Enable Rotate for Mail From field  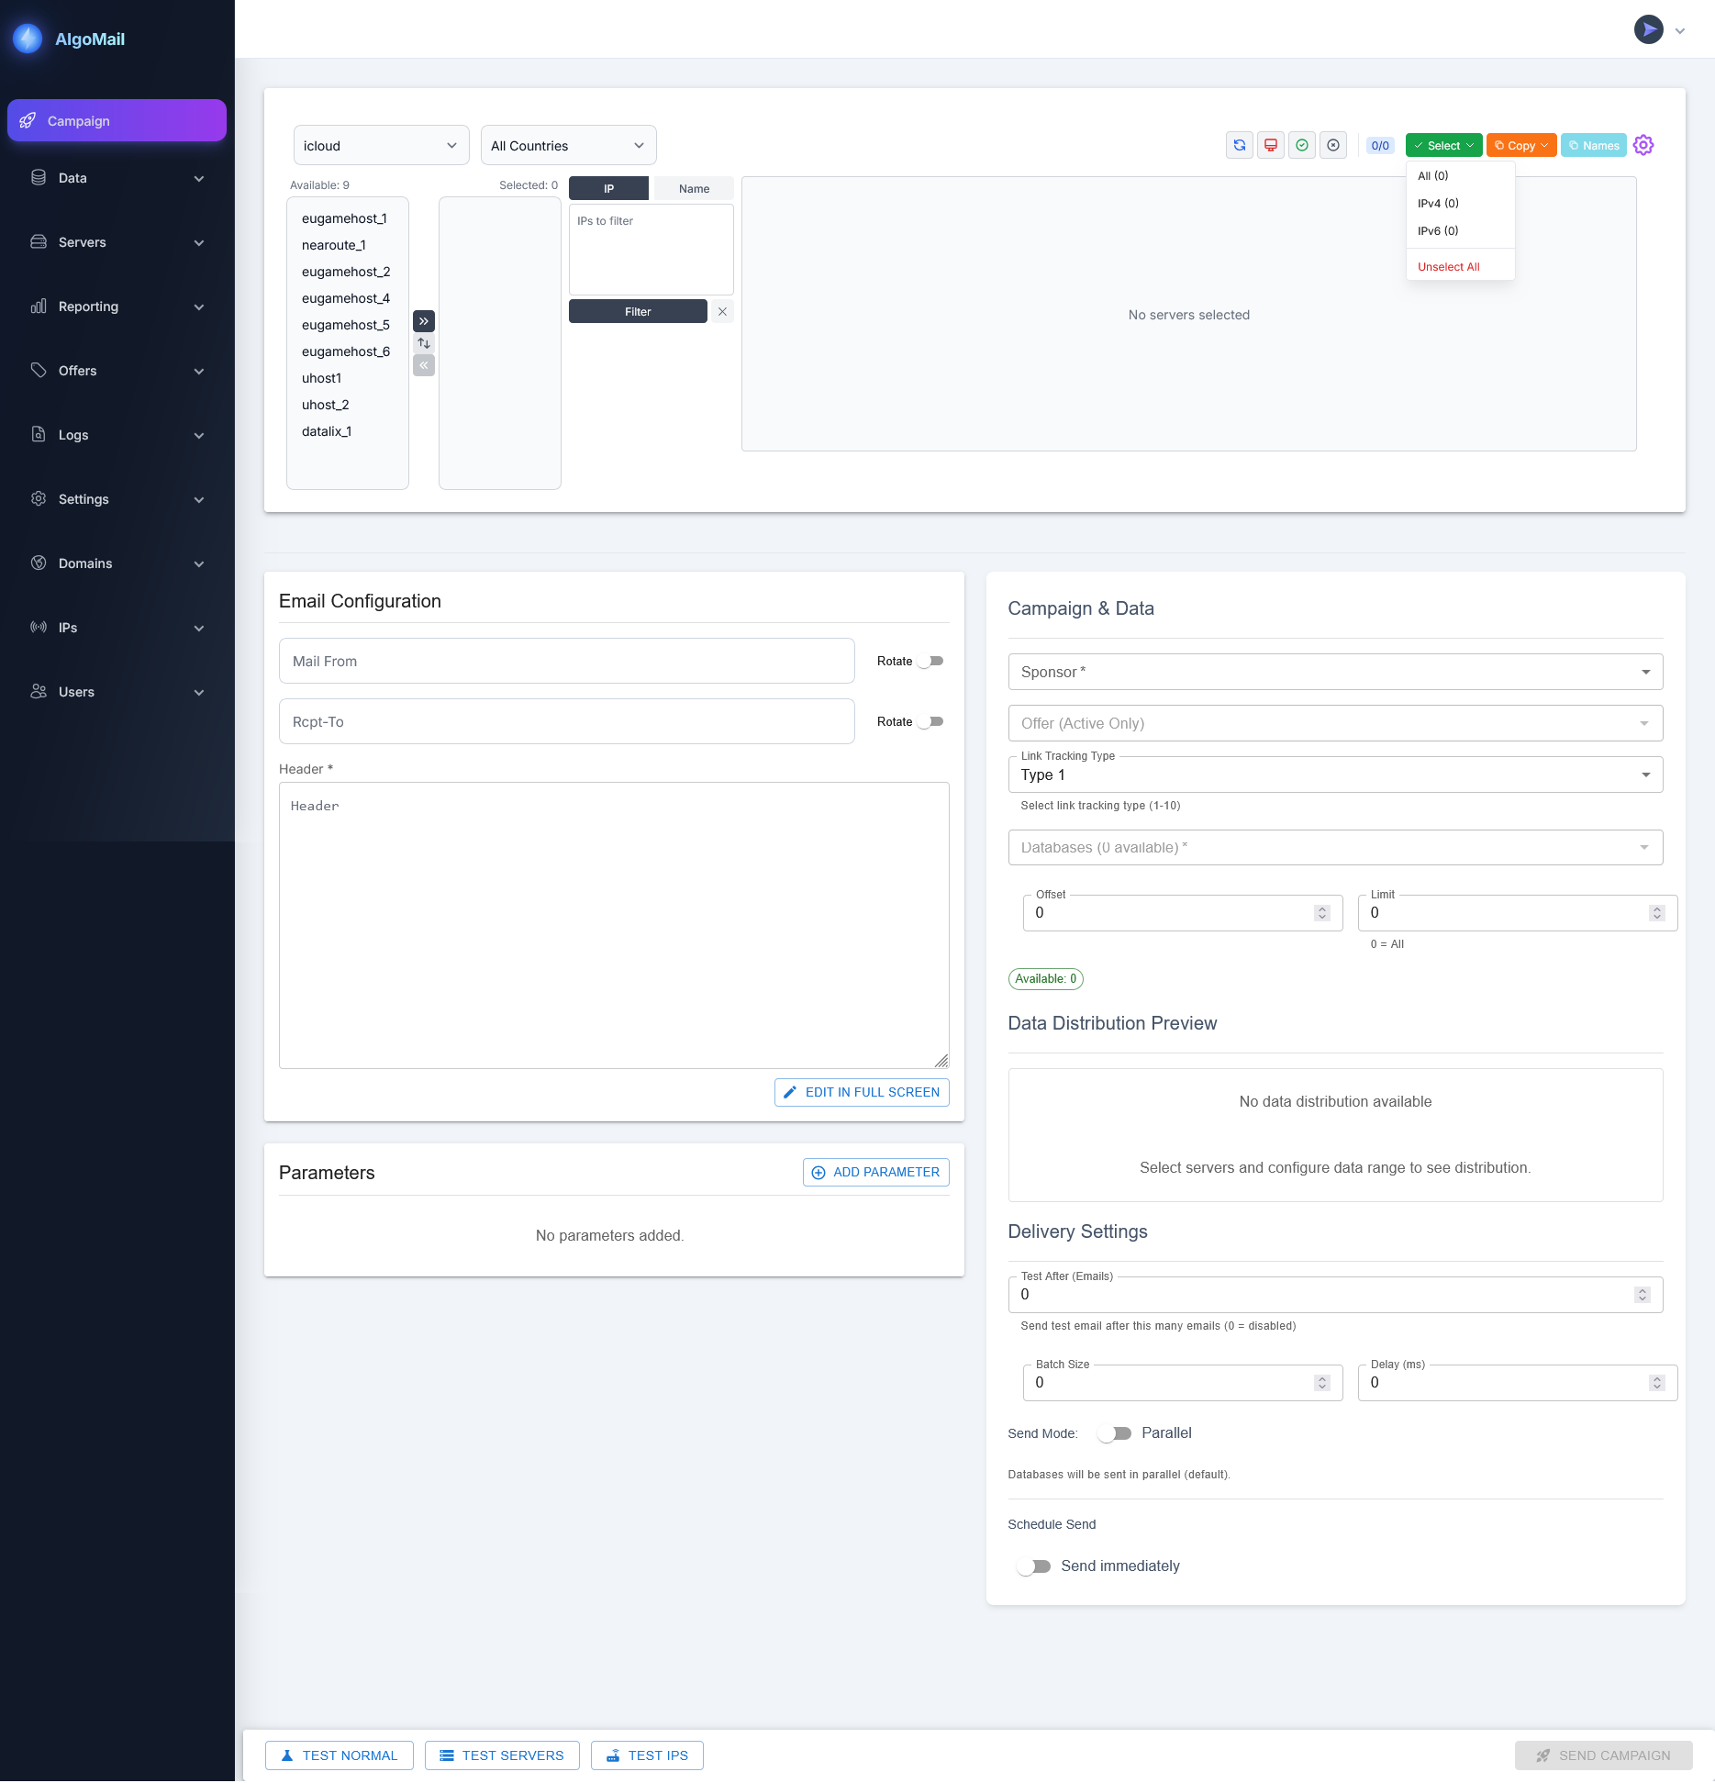(930, 660)
